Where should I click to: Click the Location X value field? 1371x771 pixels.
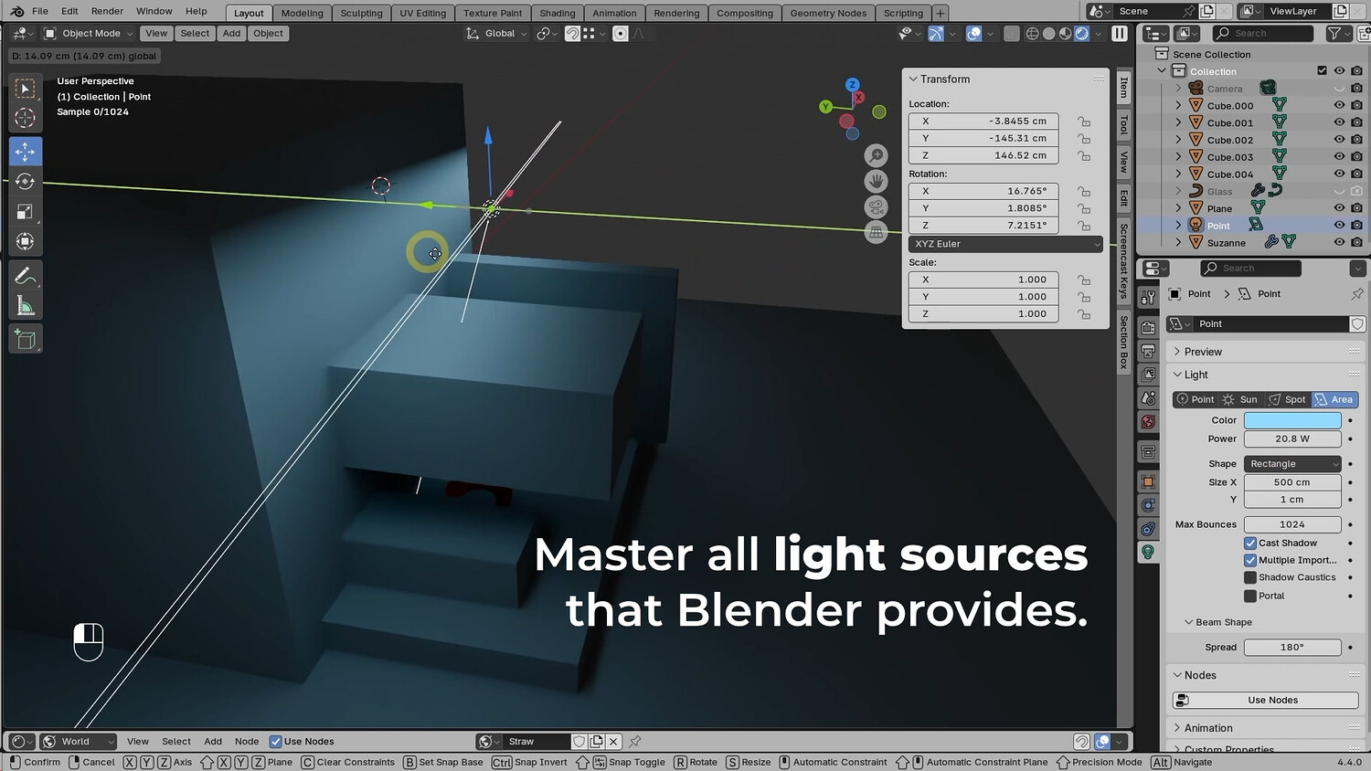[x=983, y=121]
